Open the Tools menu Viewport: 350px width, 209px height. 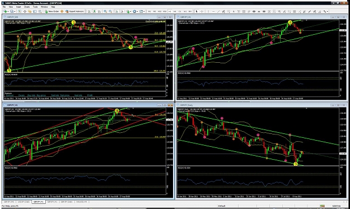[x=35, y=7]
